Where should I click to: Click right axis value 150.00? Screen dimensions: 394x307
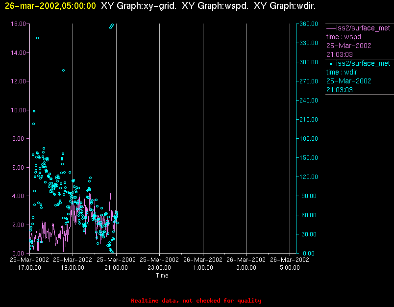[309, 157]
